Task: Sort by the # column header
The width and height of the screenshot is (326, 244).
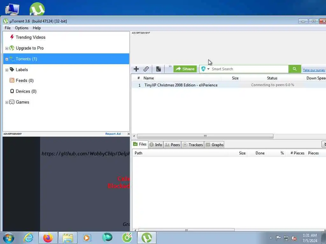Action: tap(138, 78)
